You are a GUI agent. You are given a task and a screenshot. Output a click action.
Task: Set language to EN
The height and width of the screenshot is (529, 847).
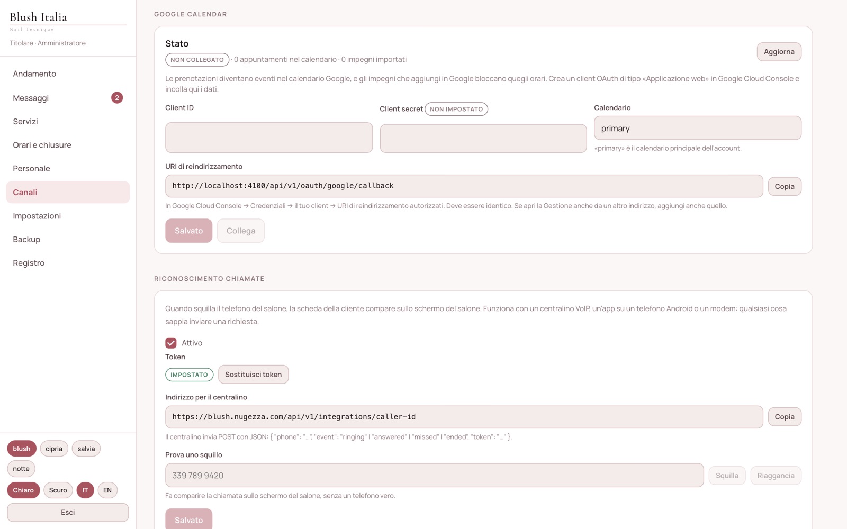[107, 490]
